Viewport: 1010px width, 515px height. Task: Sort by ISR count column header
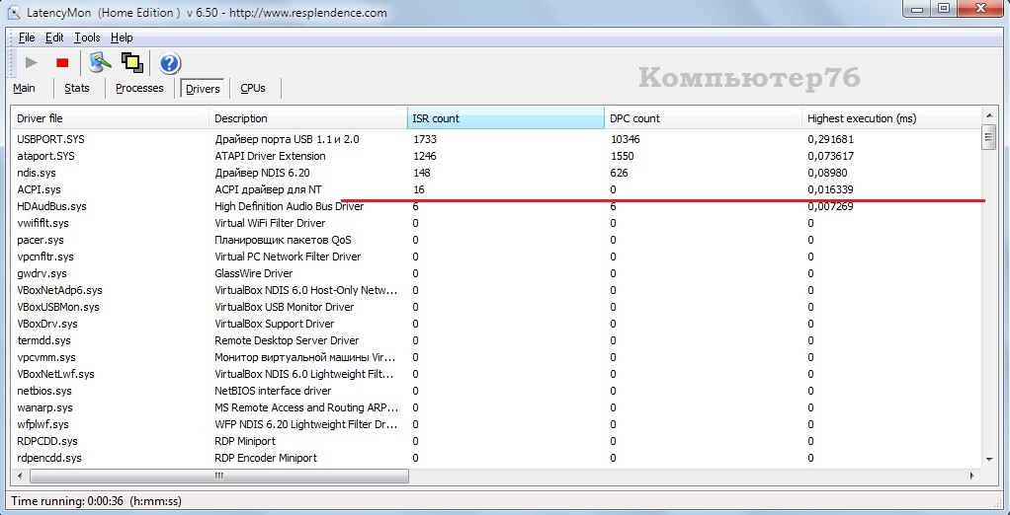(504, 118)
